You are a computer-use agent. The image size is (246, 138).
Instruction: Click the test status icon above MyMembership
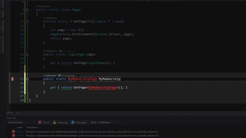coord(60,76)
